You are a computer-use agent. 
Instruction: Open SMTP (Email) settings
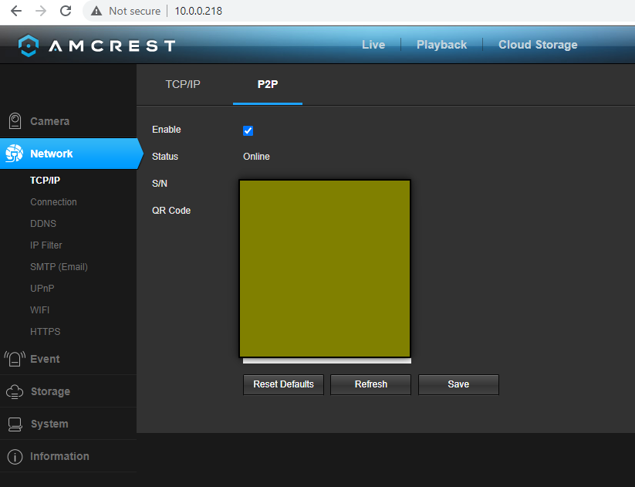(59, 266)
